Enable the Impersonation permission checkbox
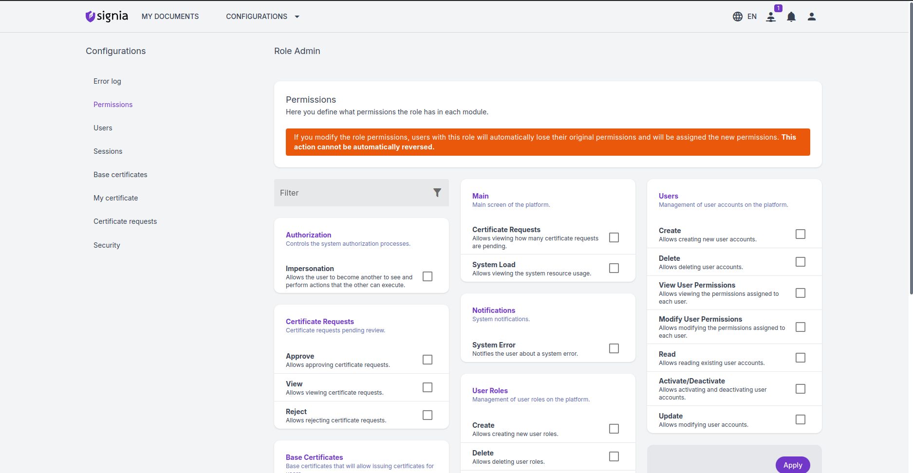 pyautogui.click(x=427, y=276)
